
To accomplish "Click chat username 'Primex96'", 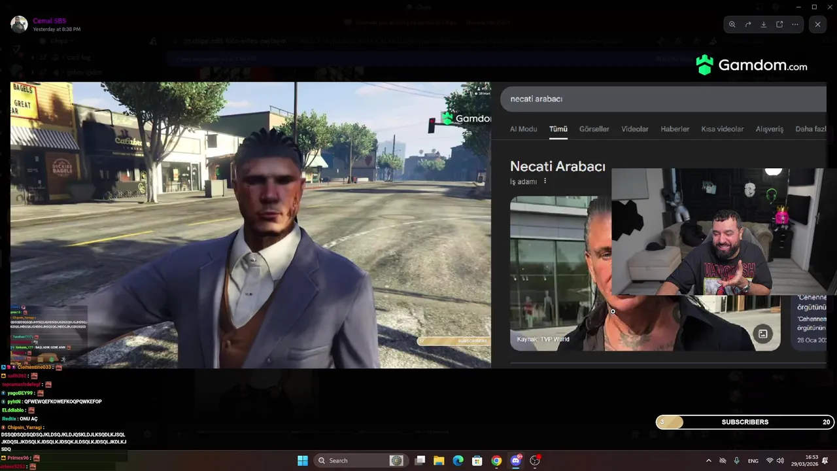I will pyautogui.click(x=18, y=458).
